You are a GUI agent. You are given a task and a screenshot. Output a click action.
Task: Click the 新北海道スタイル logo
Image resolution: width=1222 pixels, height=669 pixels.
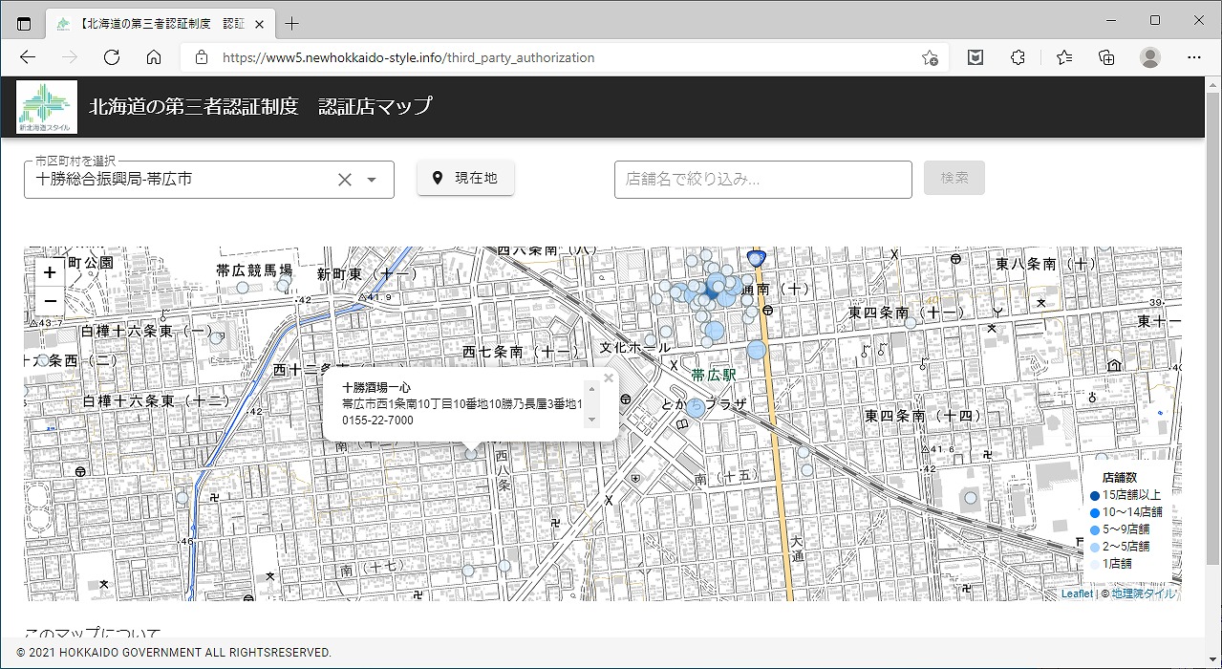pyautogui.click(x=47, y=107)
